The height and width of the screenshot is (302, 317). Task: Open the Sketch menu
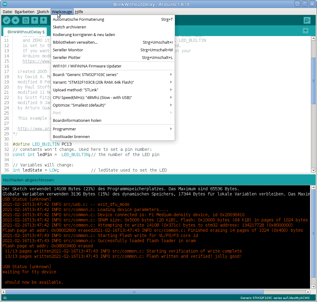click(x=43, y=12)
